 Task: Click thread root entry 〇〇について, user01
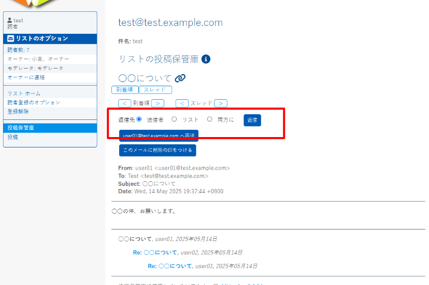[168, 239]
